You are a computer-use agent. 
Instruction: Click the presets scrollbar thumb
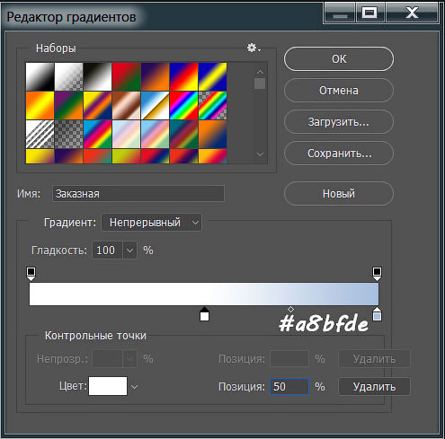point(260,83)
